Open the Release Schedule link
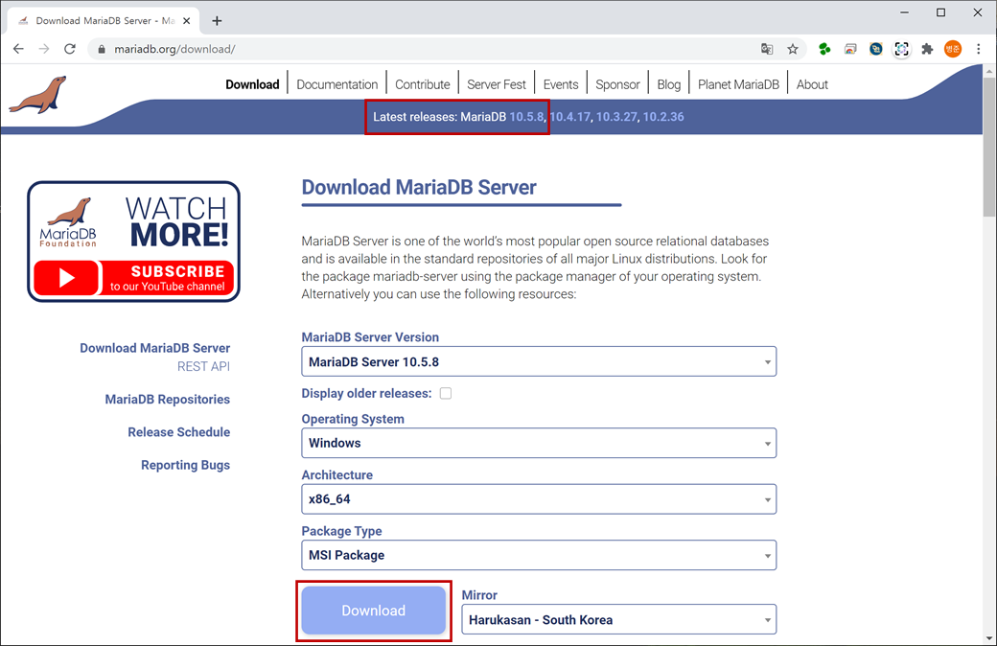The height and width of the screenshot is (646, 997). point(178,432)
